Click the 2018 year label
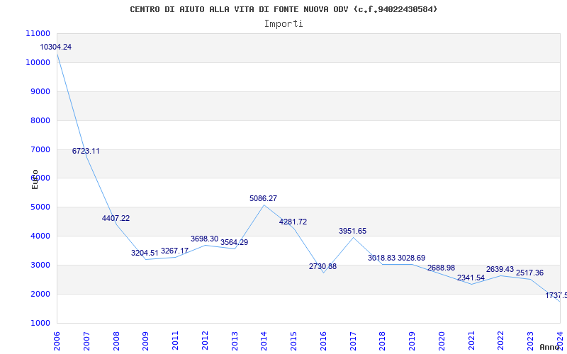567x354 pixels. pos(383,340)
